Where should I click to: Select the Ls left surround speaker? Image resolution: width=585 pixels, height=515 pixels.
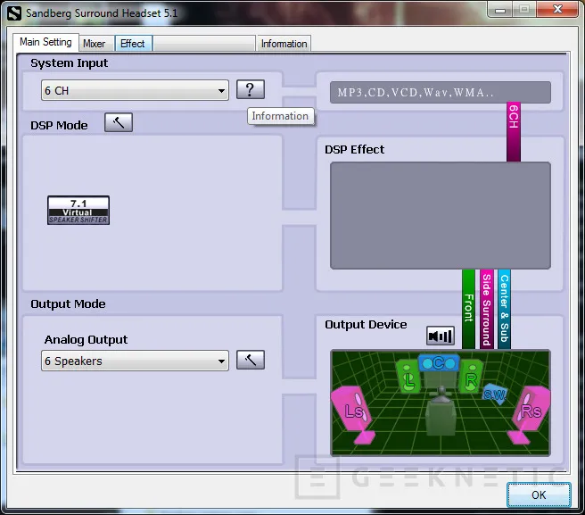click(352, 413)
